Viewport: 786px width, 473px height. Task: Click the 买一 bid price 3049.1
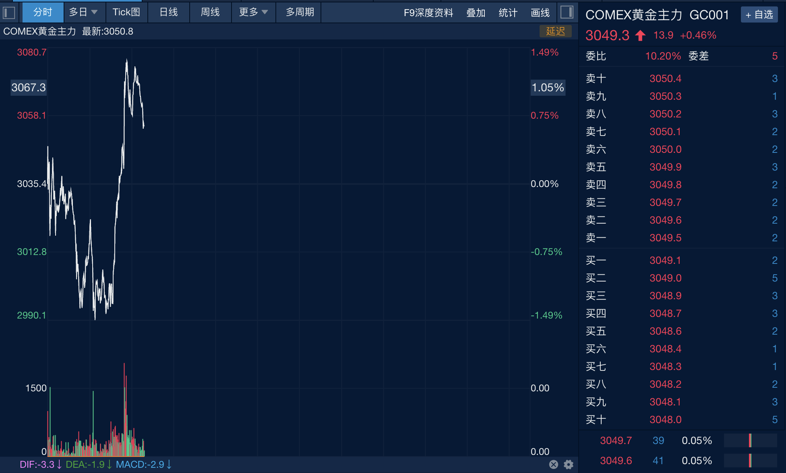[x=665, y=260]
